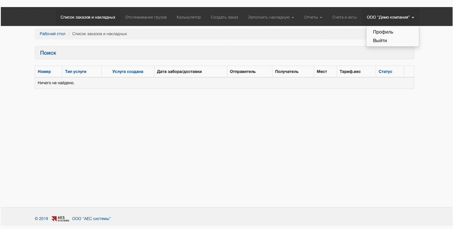The width and height of the screenshot is (453, 229).
Task: Open Счета и акты section
Action: pyautogui.click(x=345, y=17)
